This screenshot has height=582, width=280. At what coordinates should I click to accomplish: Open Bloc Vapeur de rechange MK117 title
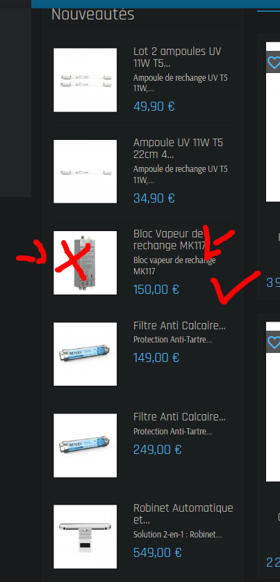tap(170, 239)
